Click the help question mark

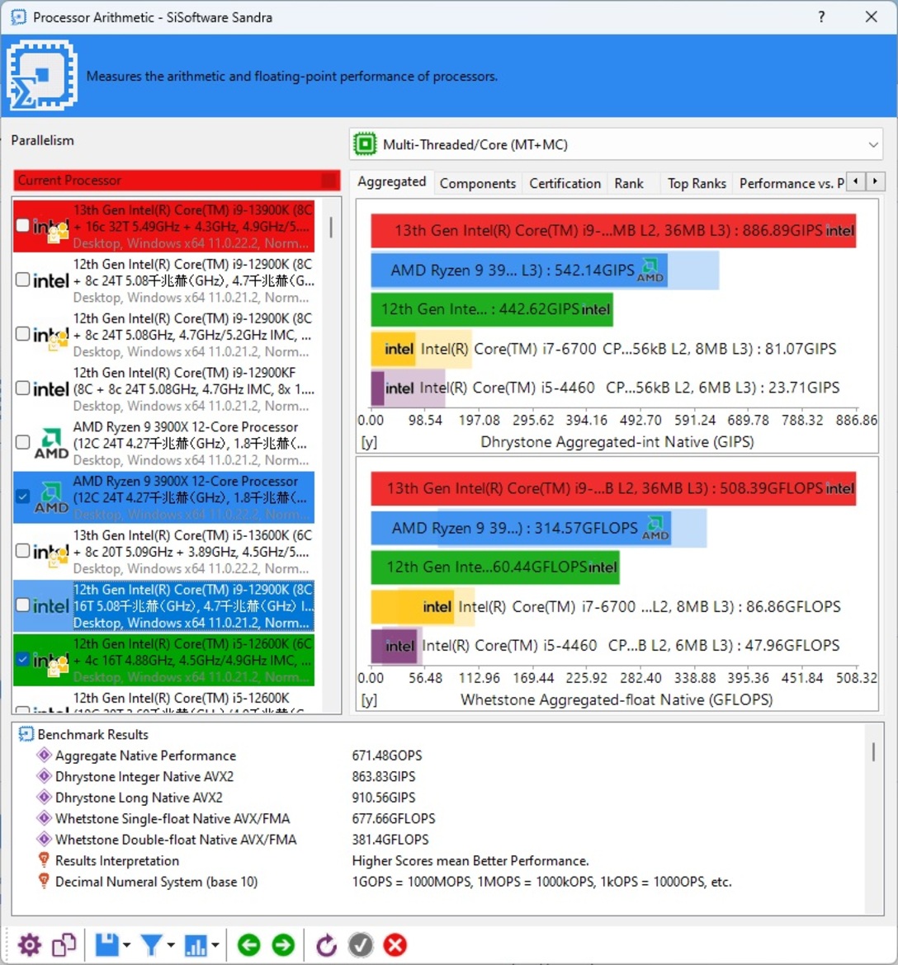click(821, 16)
